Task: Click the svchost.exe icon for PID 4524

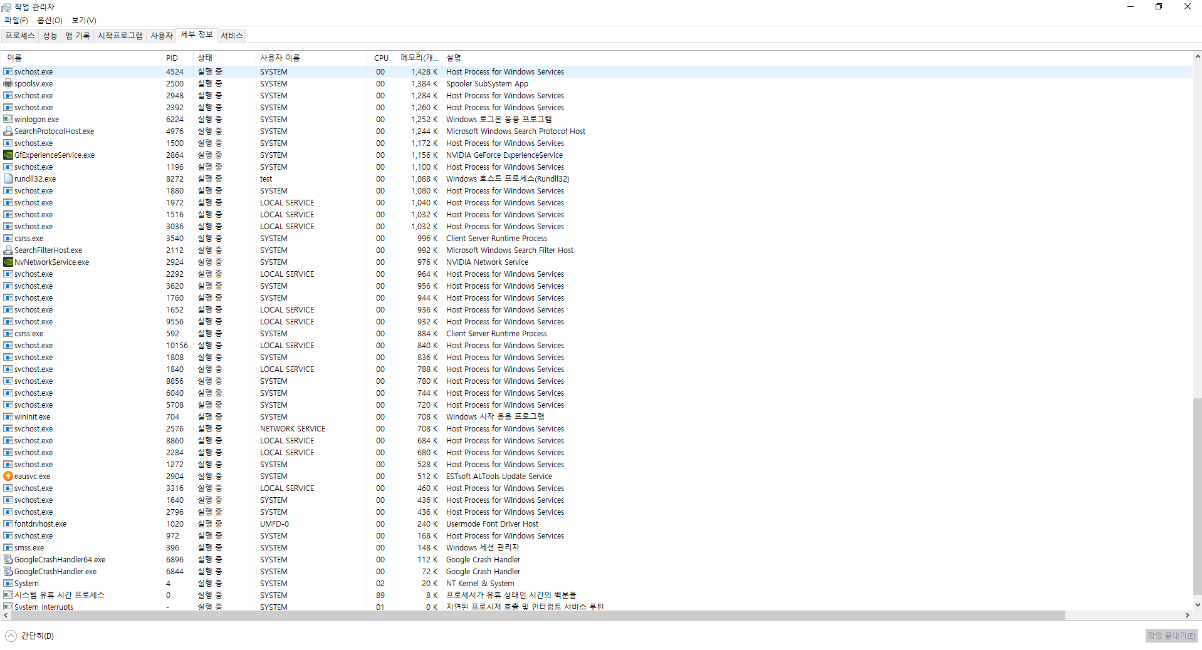Action: click(x=8, y=72)
